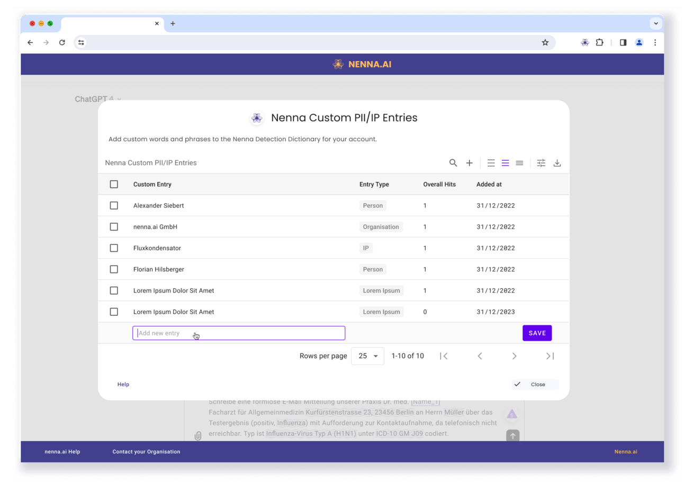View site information icon in address bar
684x492 pixels.
[x=81, y=42]
